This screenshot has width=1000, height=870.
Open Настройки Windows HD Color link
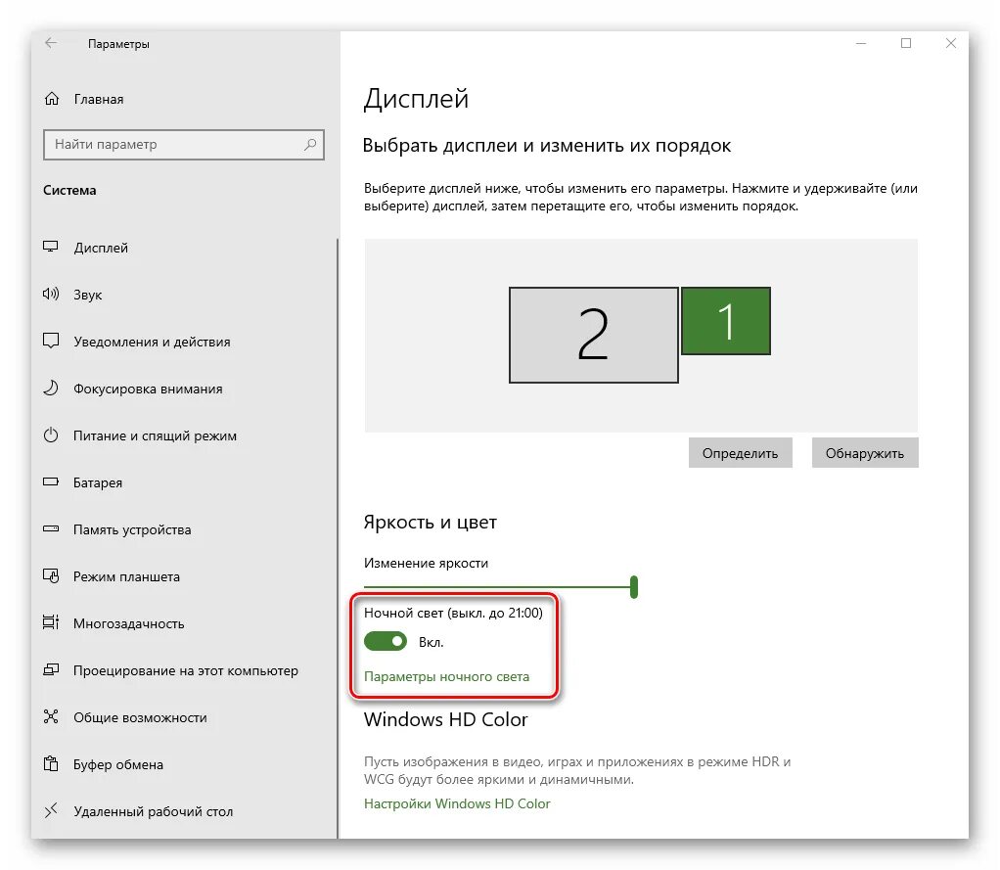coord(457,803)
